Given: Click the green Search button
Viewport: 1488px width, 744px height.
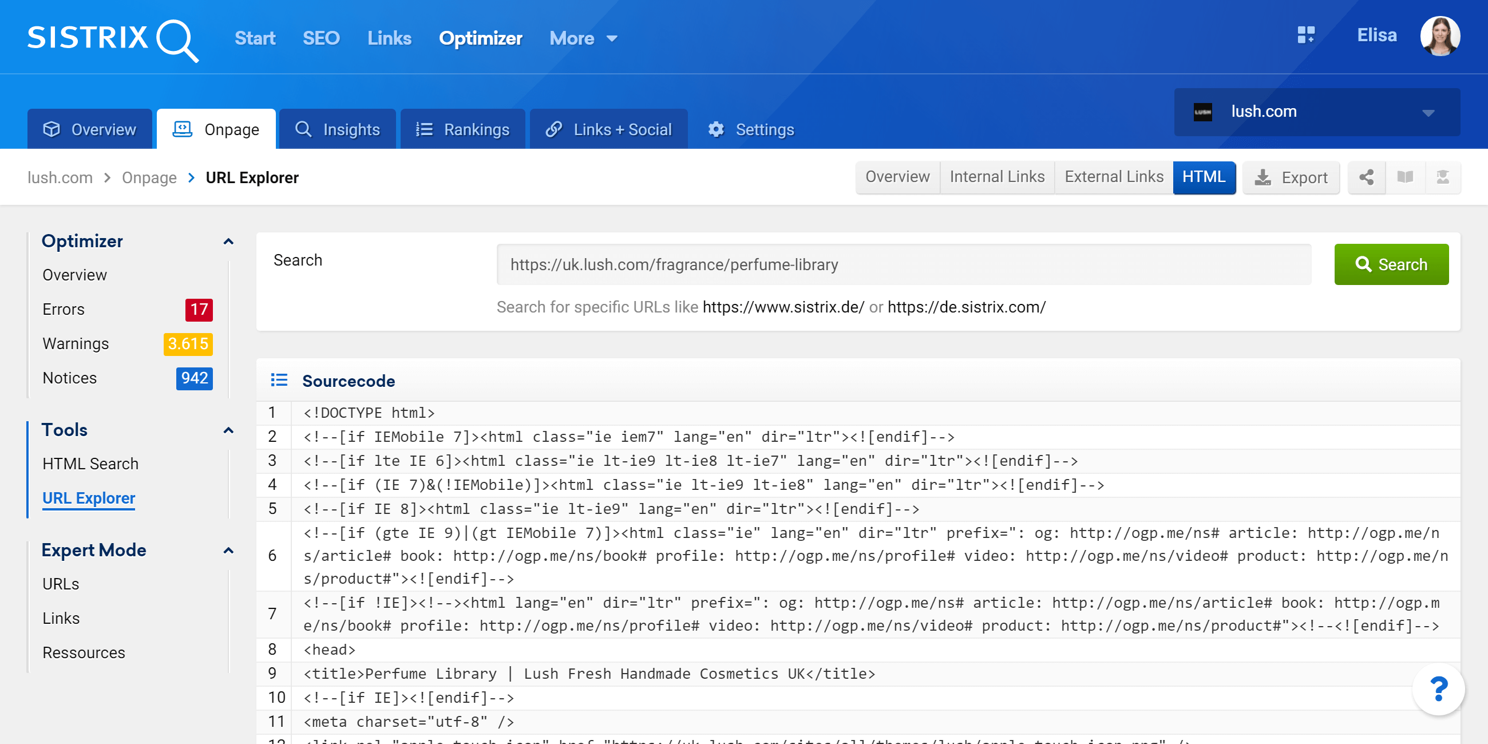Looking at the screenshot, I should click(1391, 264).
